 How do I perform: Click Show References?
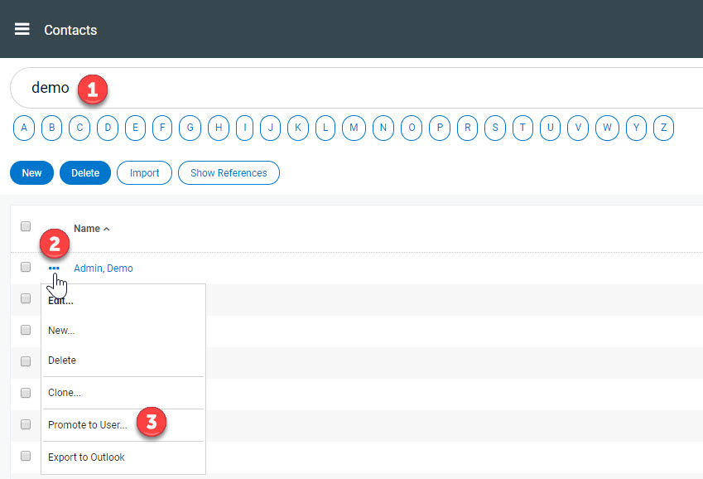point(229,172)
